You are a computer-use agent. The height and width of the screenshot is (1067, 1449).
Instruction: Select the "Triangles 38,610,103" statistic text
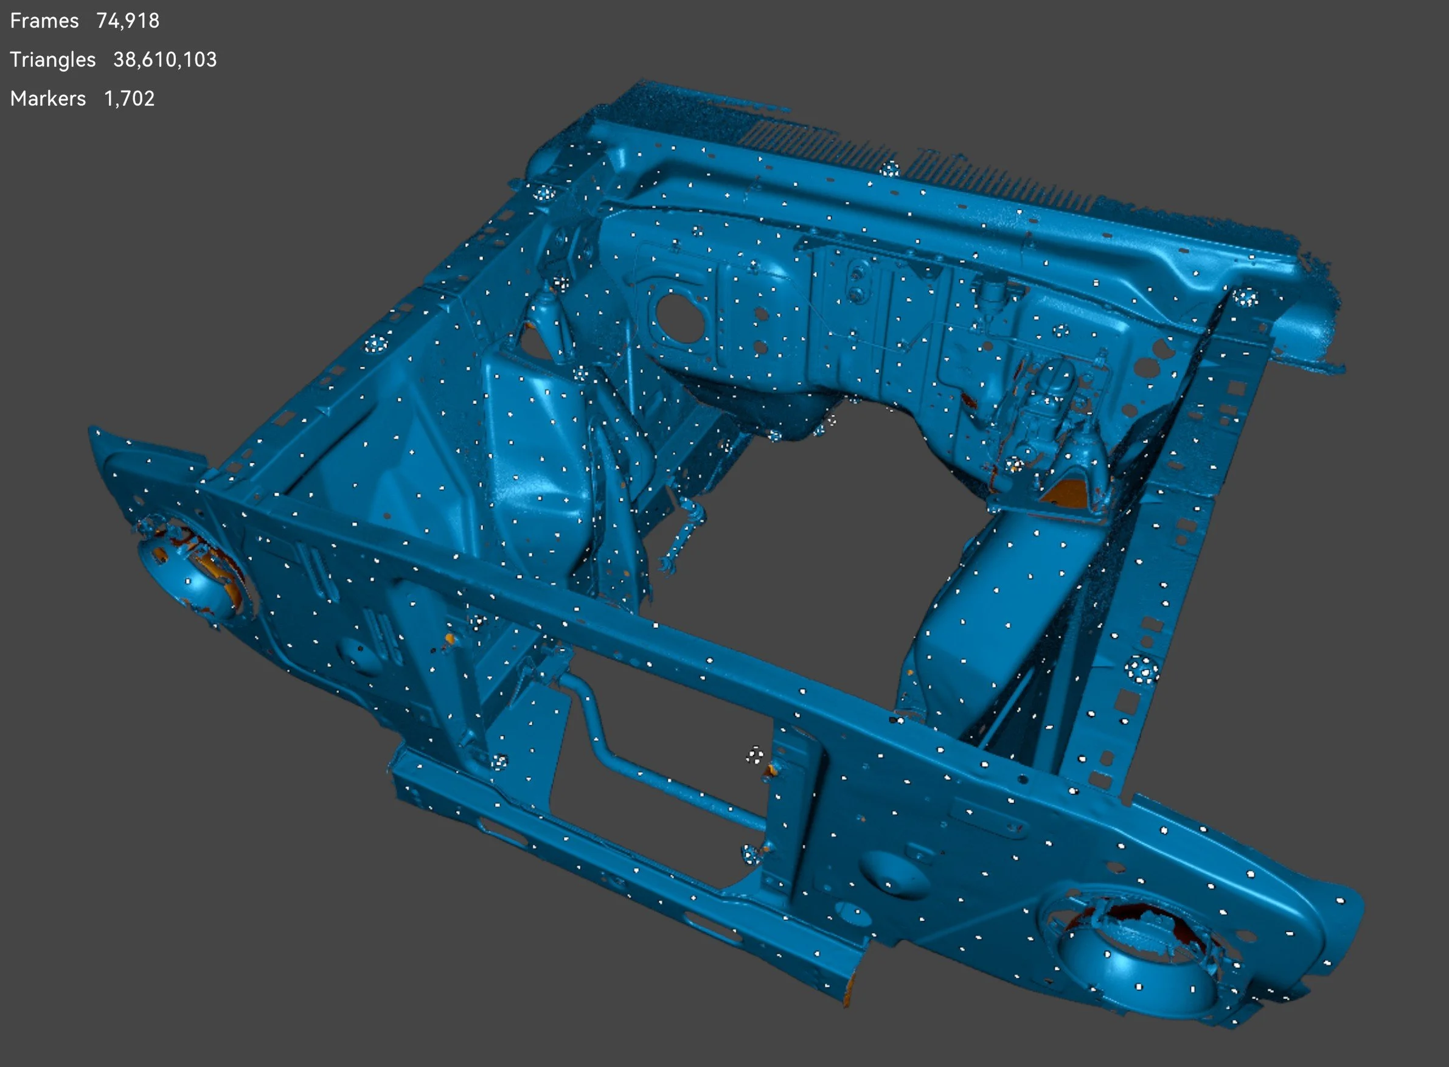pyautogui.click(x=114, y=60)
